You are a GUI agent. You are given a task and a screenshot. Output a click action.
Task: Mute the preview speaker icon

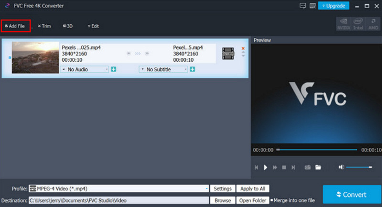(x=341, y=167)
